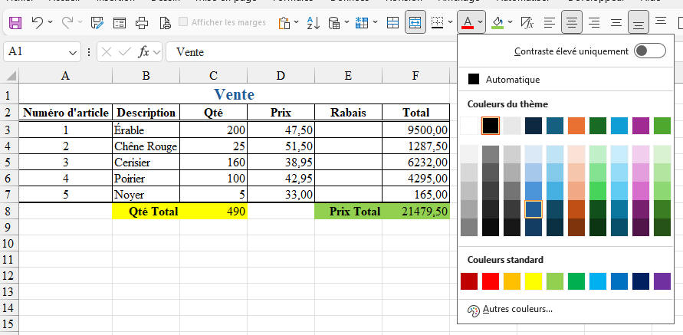
Task: Click the Print icon
Action: [142, 22]
